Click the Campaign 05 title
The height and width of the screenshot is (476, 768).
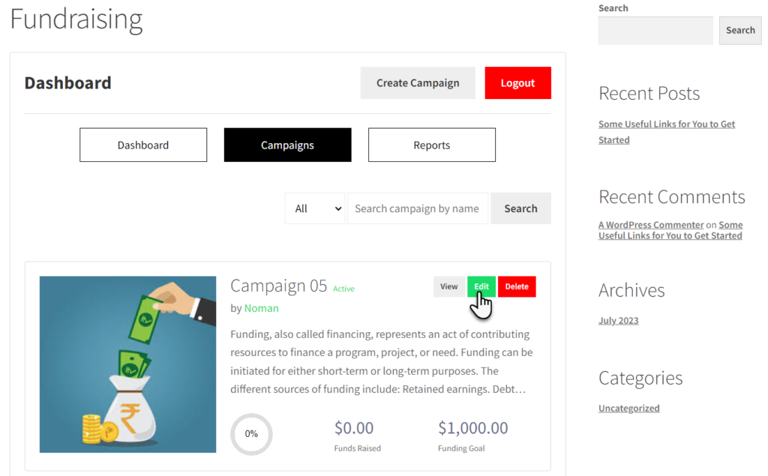(279, 286)
